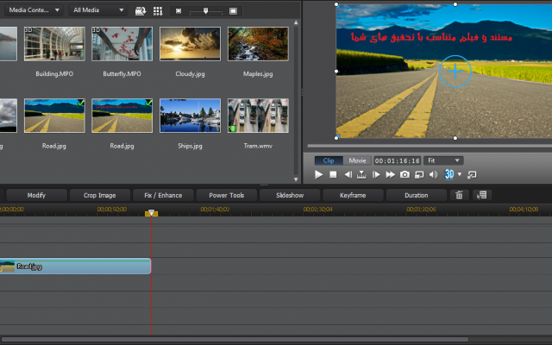Select the Cloudy.jpg thumbnail
The width and height of the screenshot is (552, 345).
[190, 44]
